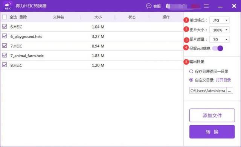Select 保存到原图同一目录 radio option
Viewport: 241px width, 147px height.
(x=191, y=71)
